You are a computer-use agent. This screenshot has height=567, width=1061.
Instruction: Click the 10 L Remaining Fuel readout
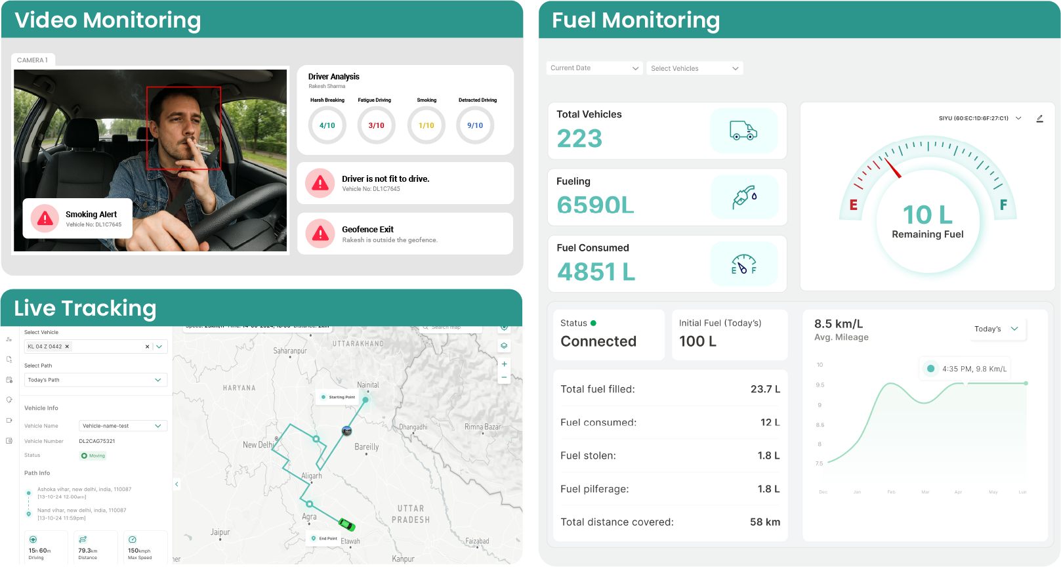[927, 221]
